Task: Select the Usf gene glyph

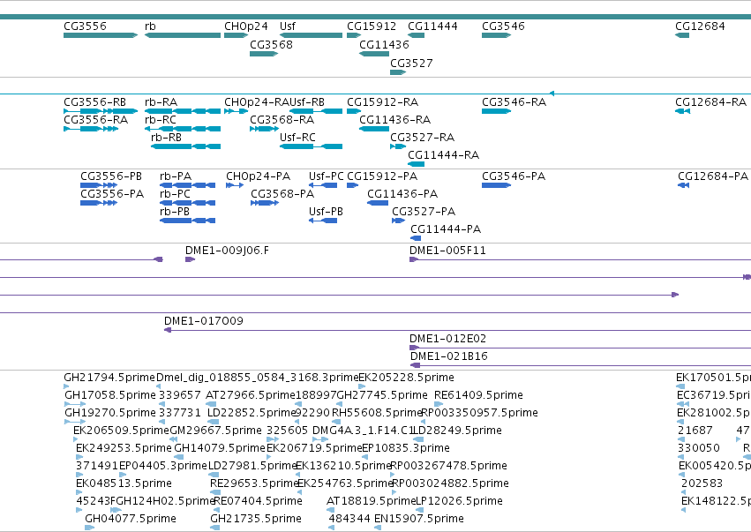Action: click(311, 35)
